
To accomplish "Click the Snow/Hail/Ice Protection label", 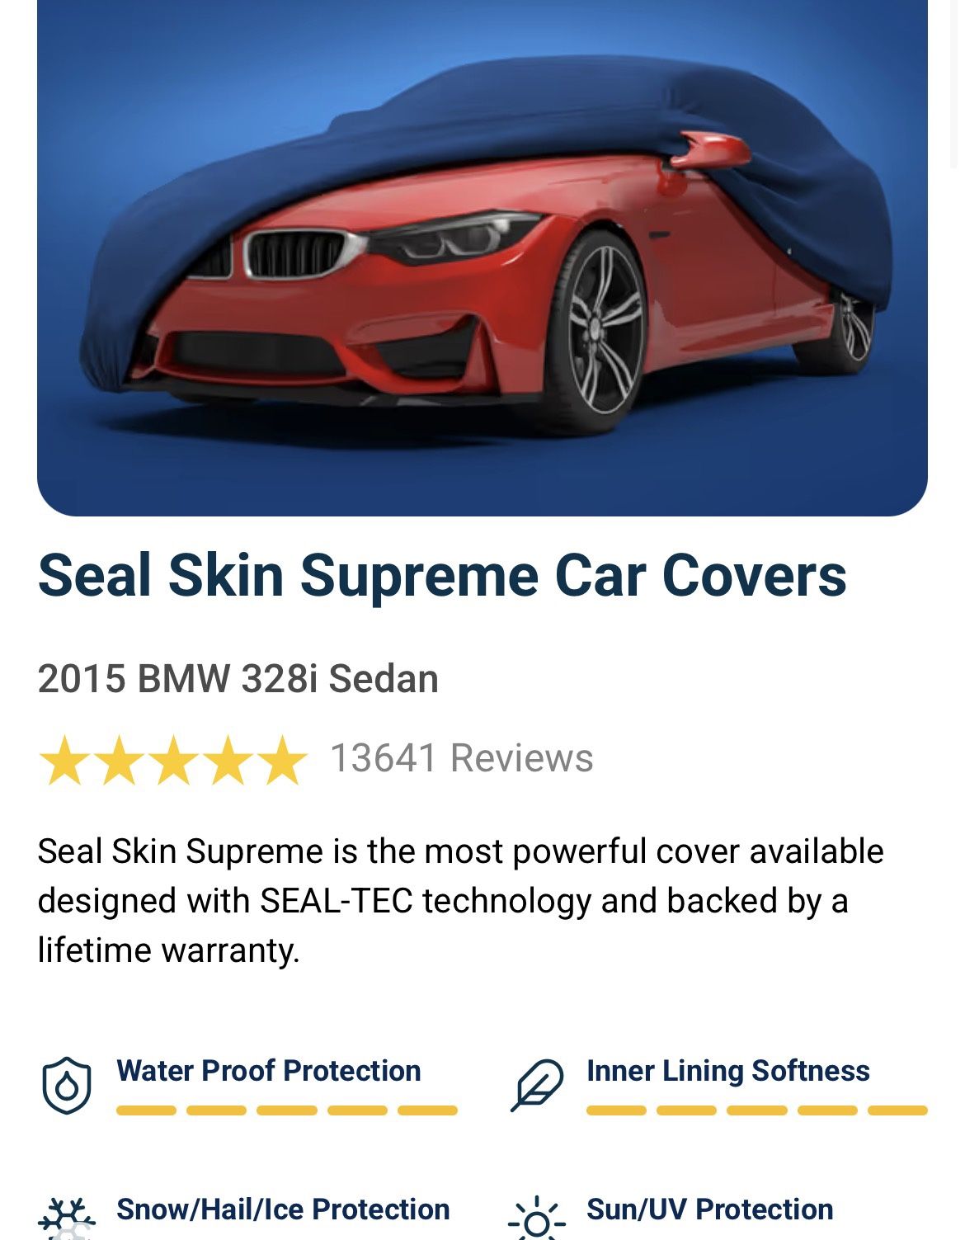I will pos(283,1209).
